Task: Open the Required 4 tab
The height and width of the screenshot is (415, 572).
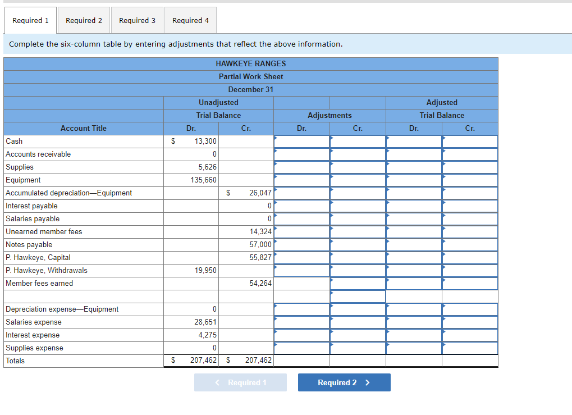Action: [190, 20]
